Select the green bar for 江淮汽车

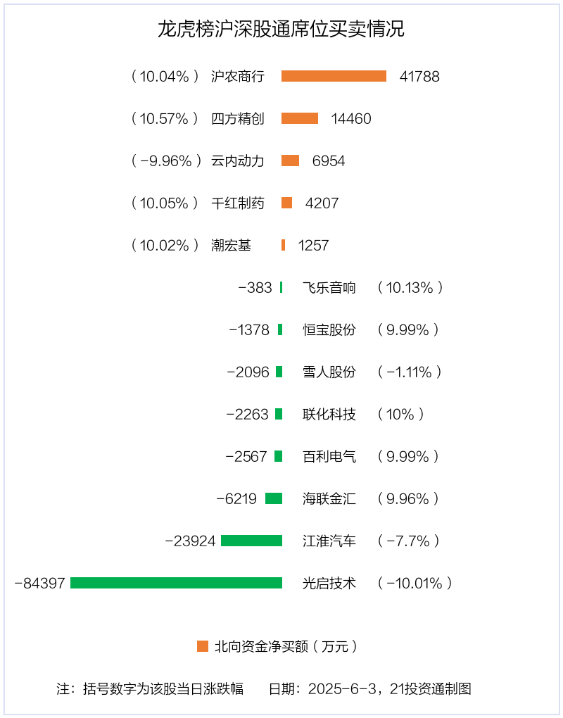tap(251, 541)
